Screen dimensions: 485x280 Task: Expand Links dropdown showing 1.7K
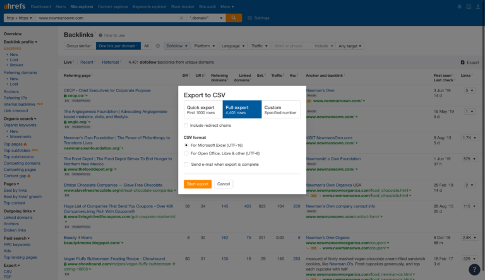469,137
